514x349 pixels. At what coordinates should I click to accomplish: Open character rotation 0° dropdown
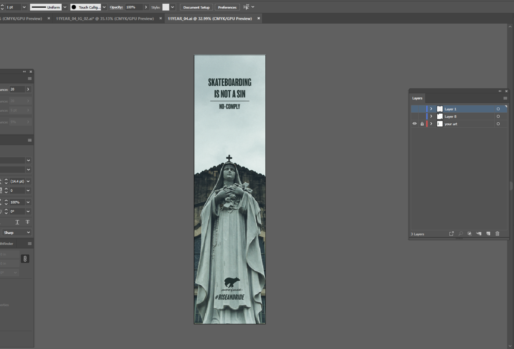coord(28,212)
